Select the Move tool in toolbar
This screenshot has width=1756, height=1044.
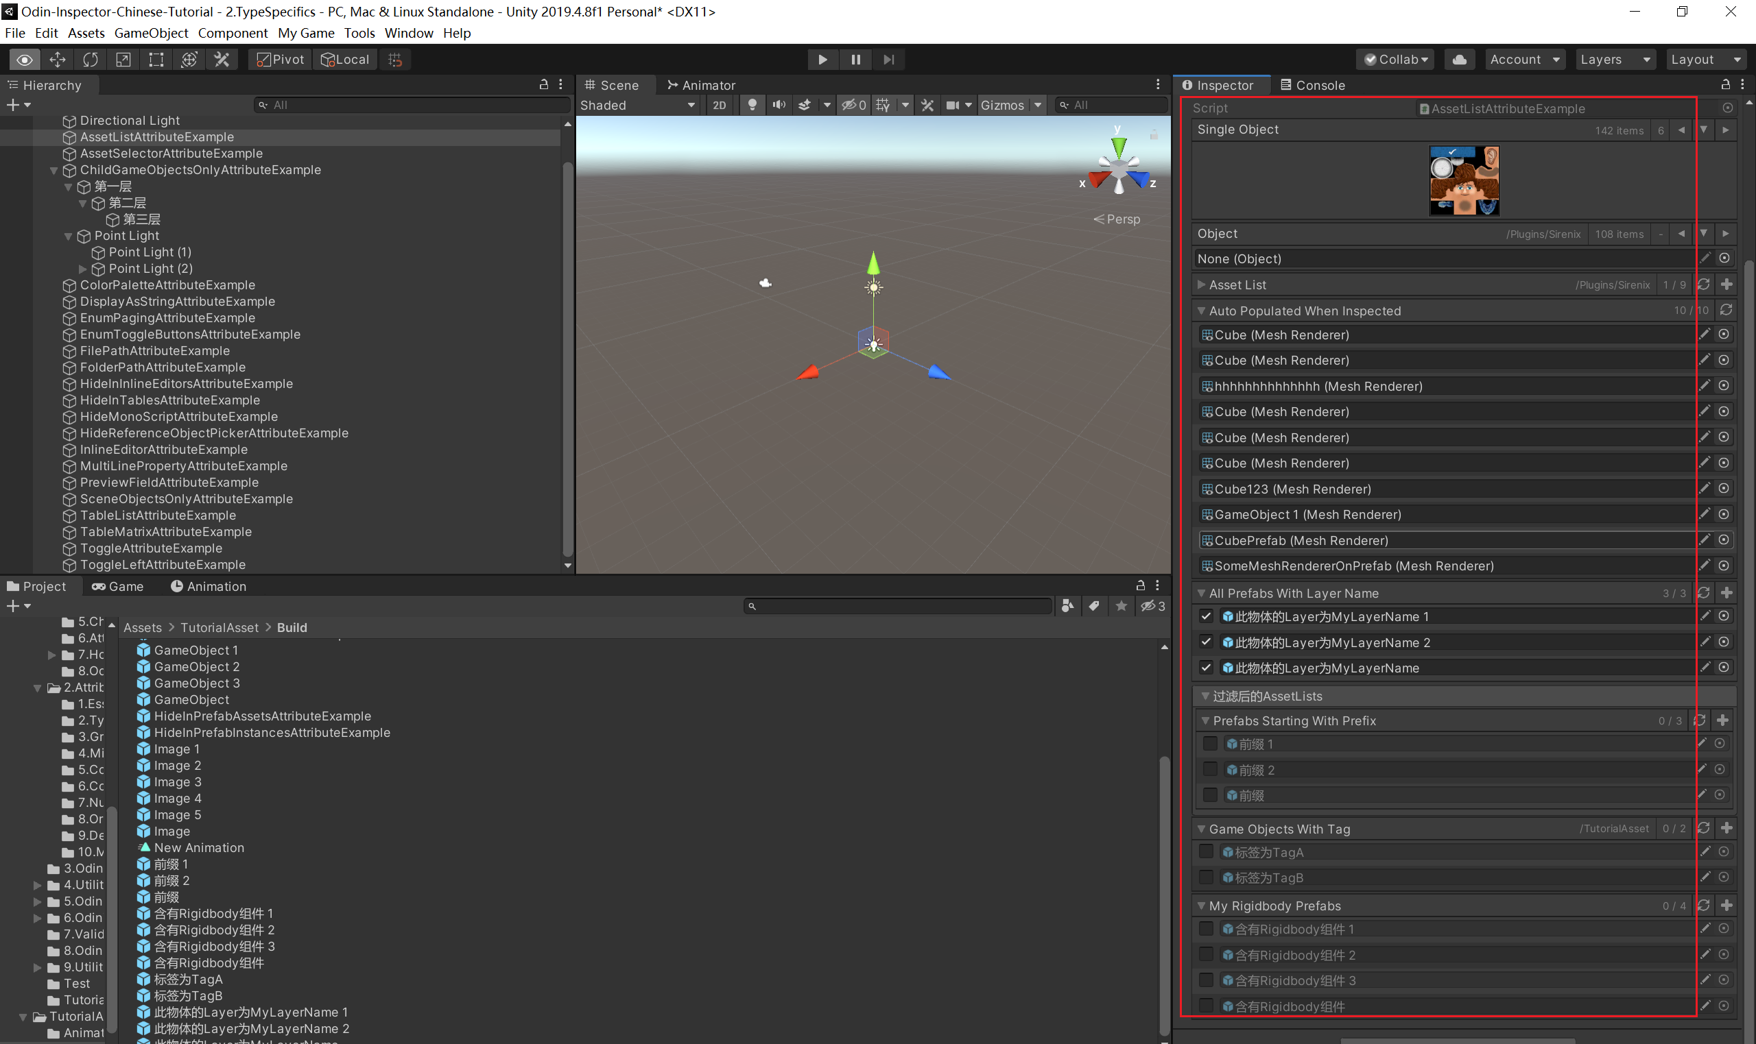pos(58,60)
